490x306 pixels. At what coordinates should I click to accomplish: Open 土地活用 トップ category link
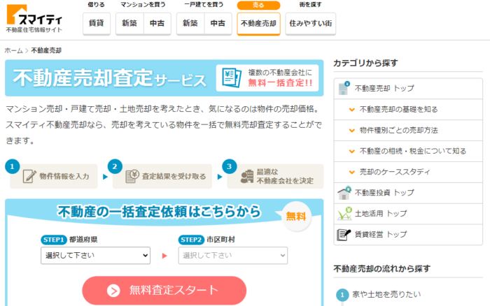pos(408,214)
